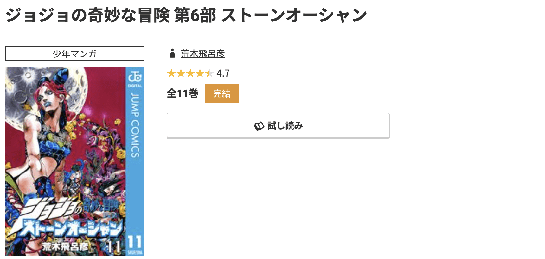This screenshot has width=545, height=259.
Task: Click the second rating star
Action: 181,73
